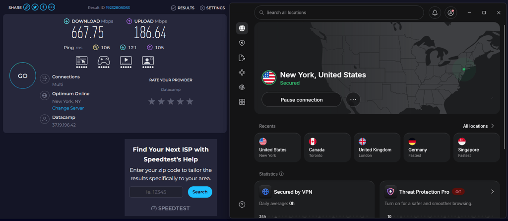The height and width of the screenshot is (221, 508).
Task: Rate provider with first star
Action: coord(152,102)
